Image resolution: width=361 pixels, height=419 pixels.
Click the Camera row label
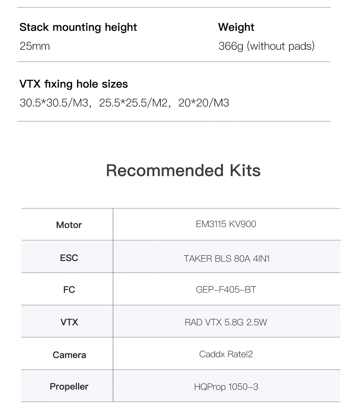point(69,355)
